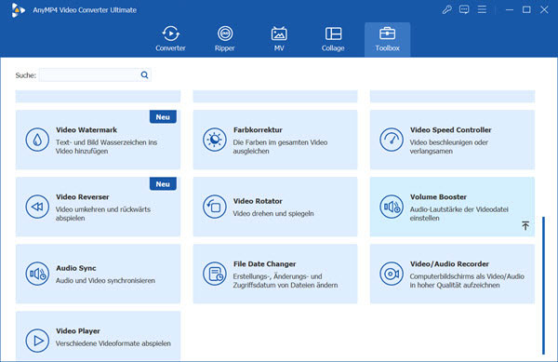Click the register key icon in title bar

pos(447,9)
